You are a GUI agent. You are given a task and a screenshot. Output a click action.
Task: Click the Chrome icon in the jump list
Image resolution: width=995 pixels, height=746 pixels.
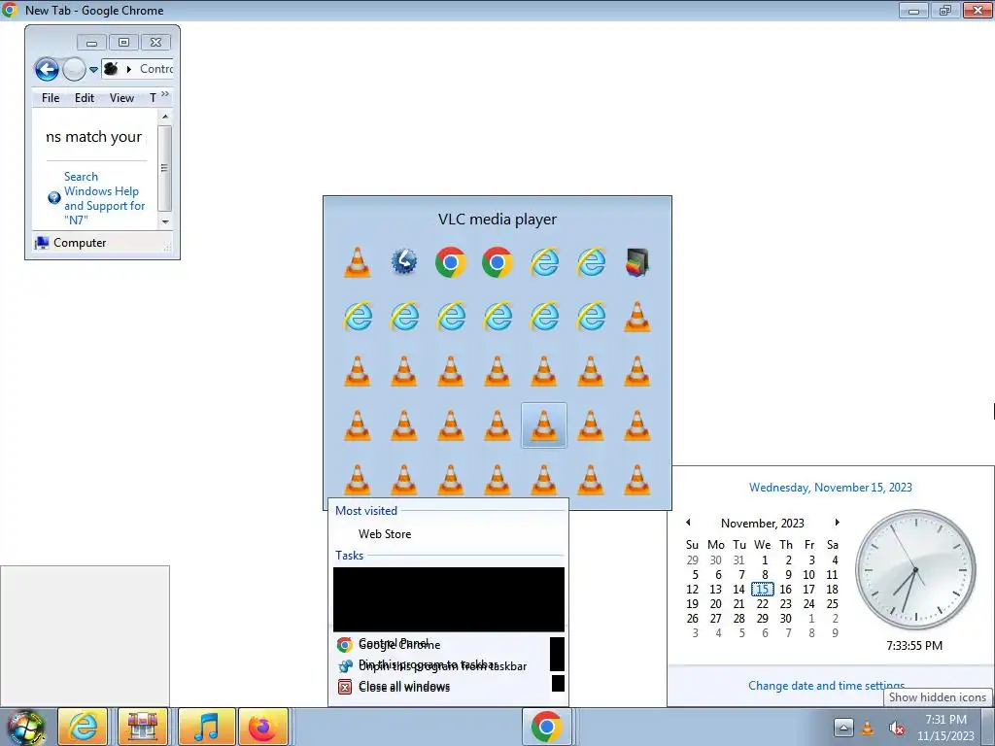point(345,645)
